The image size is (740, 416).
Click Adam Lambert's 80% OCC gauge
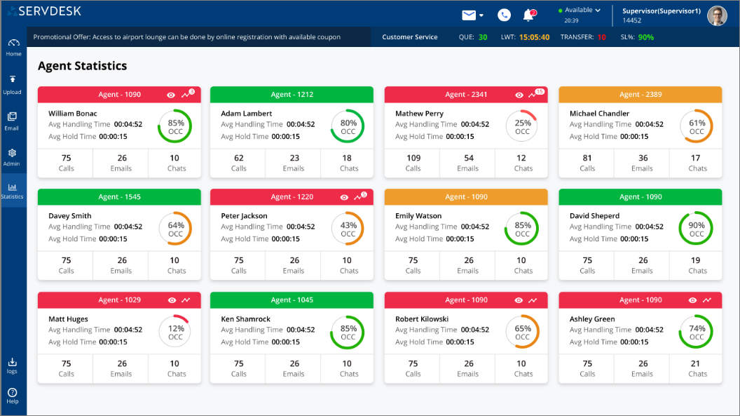pyautogui.click(x=348, y=126)
